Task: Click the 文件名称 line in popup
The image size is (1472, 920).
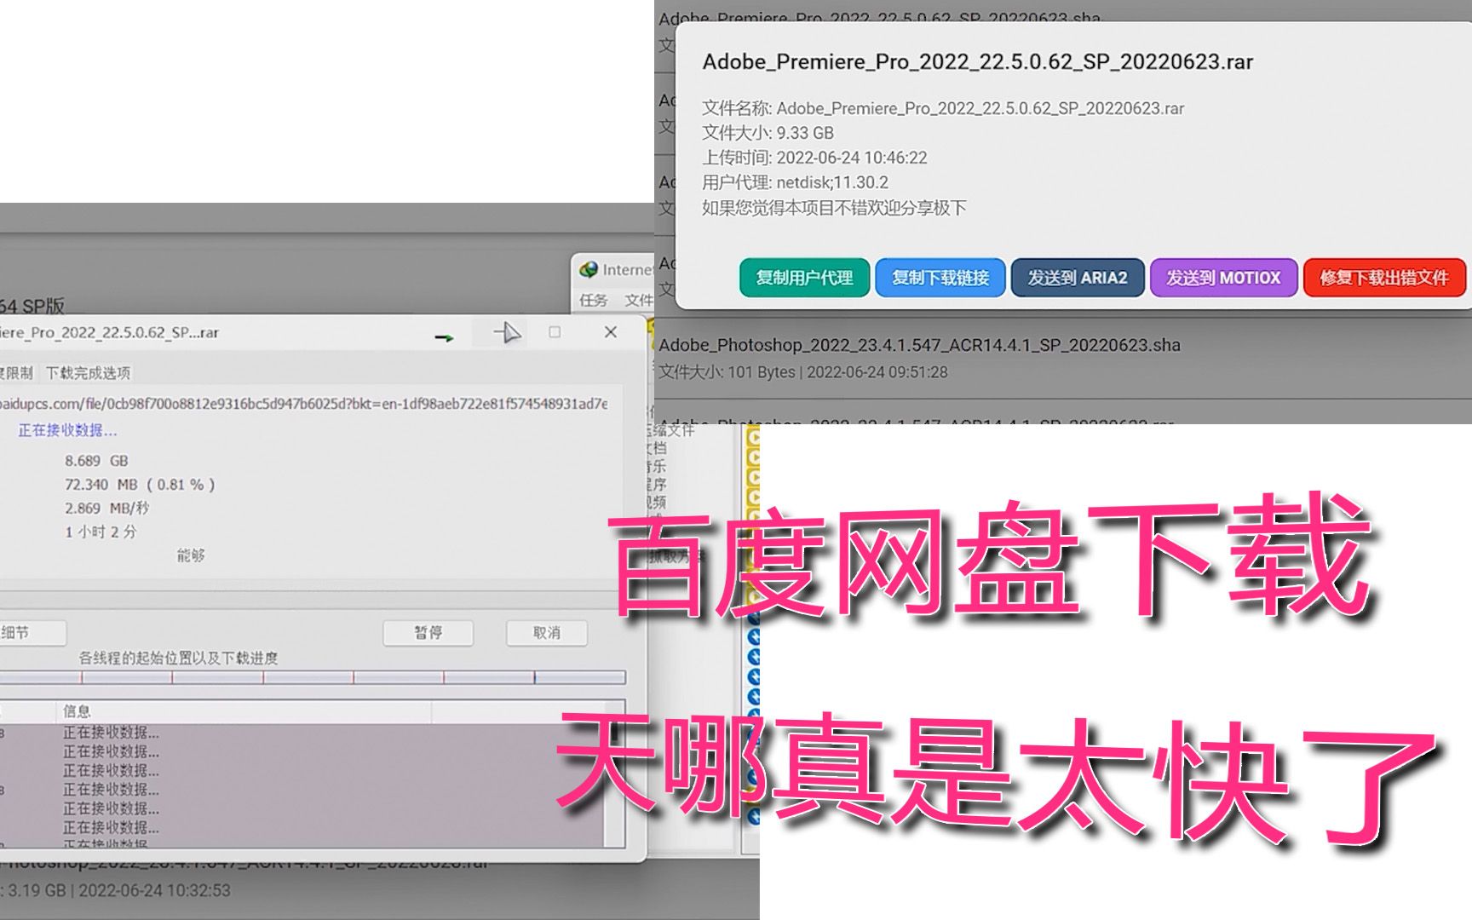Action: pyautogui.click(x=943, y=108)
